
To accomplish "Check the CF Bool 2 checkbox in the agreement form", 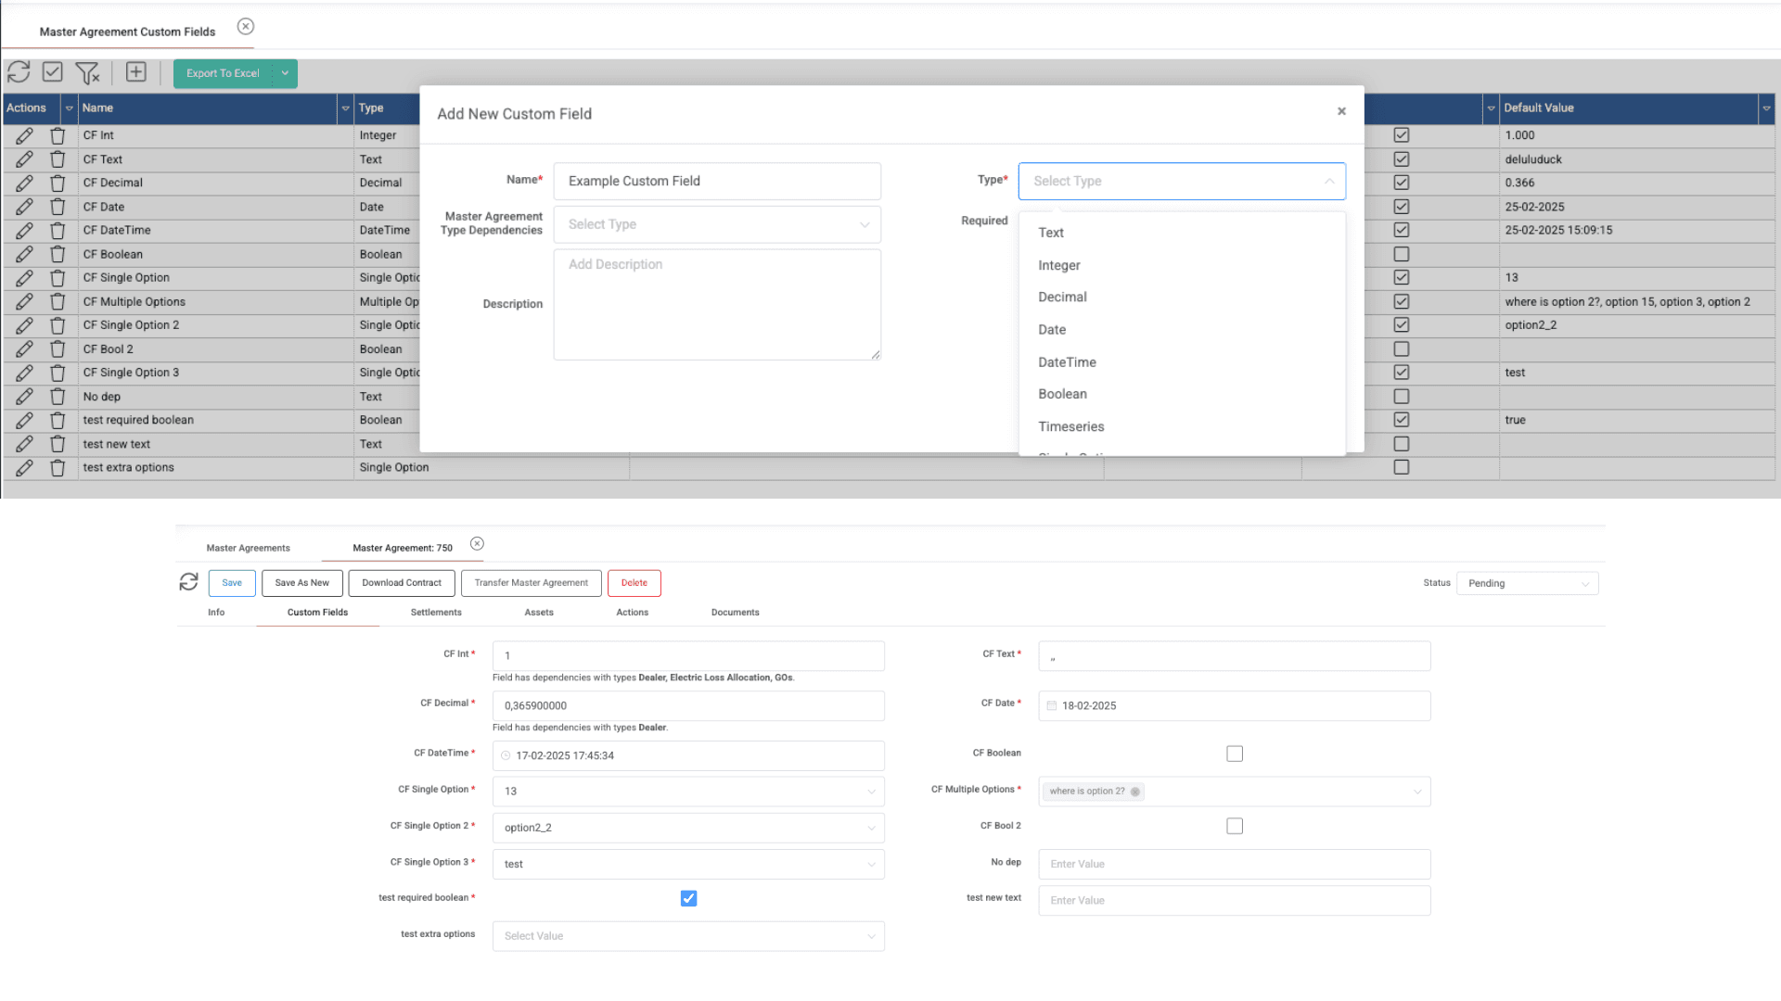I will (1235, 826).
